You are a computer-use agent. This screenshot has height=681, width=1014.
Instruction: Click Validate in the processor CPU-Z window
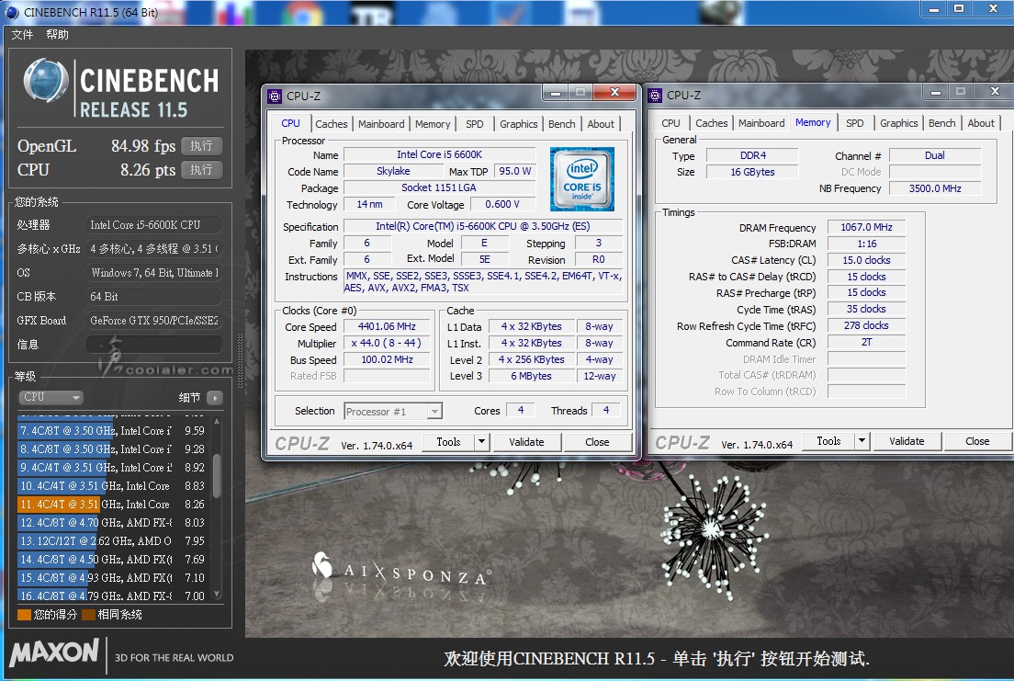[526, 442]
